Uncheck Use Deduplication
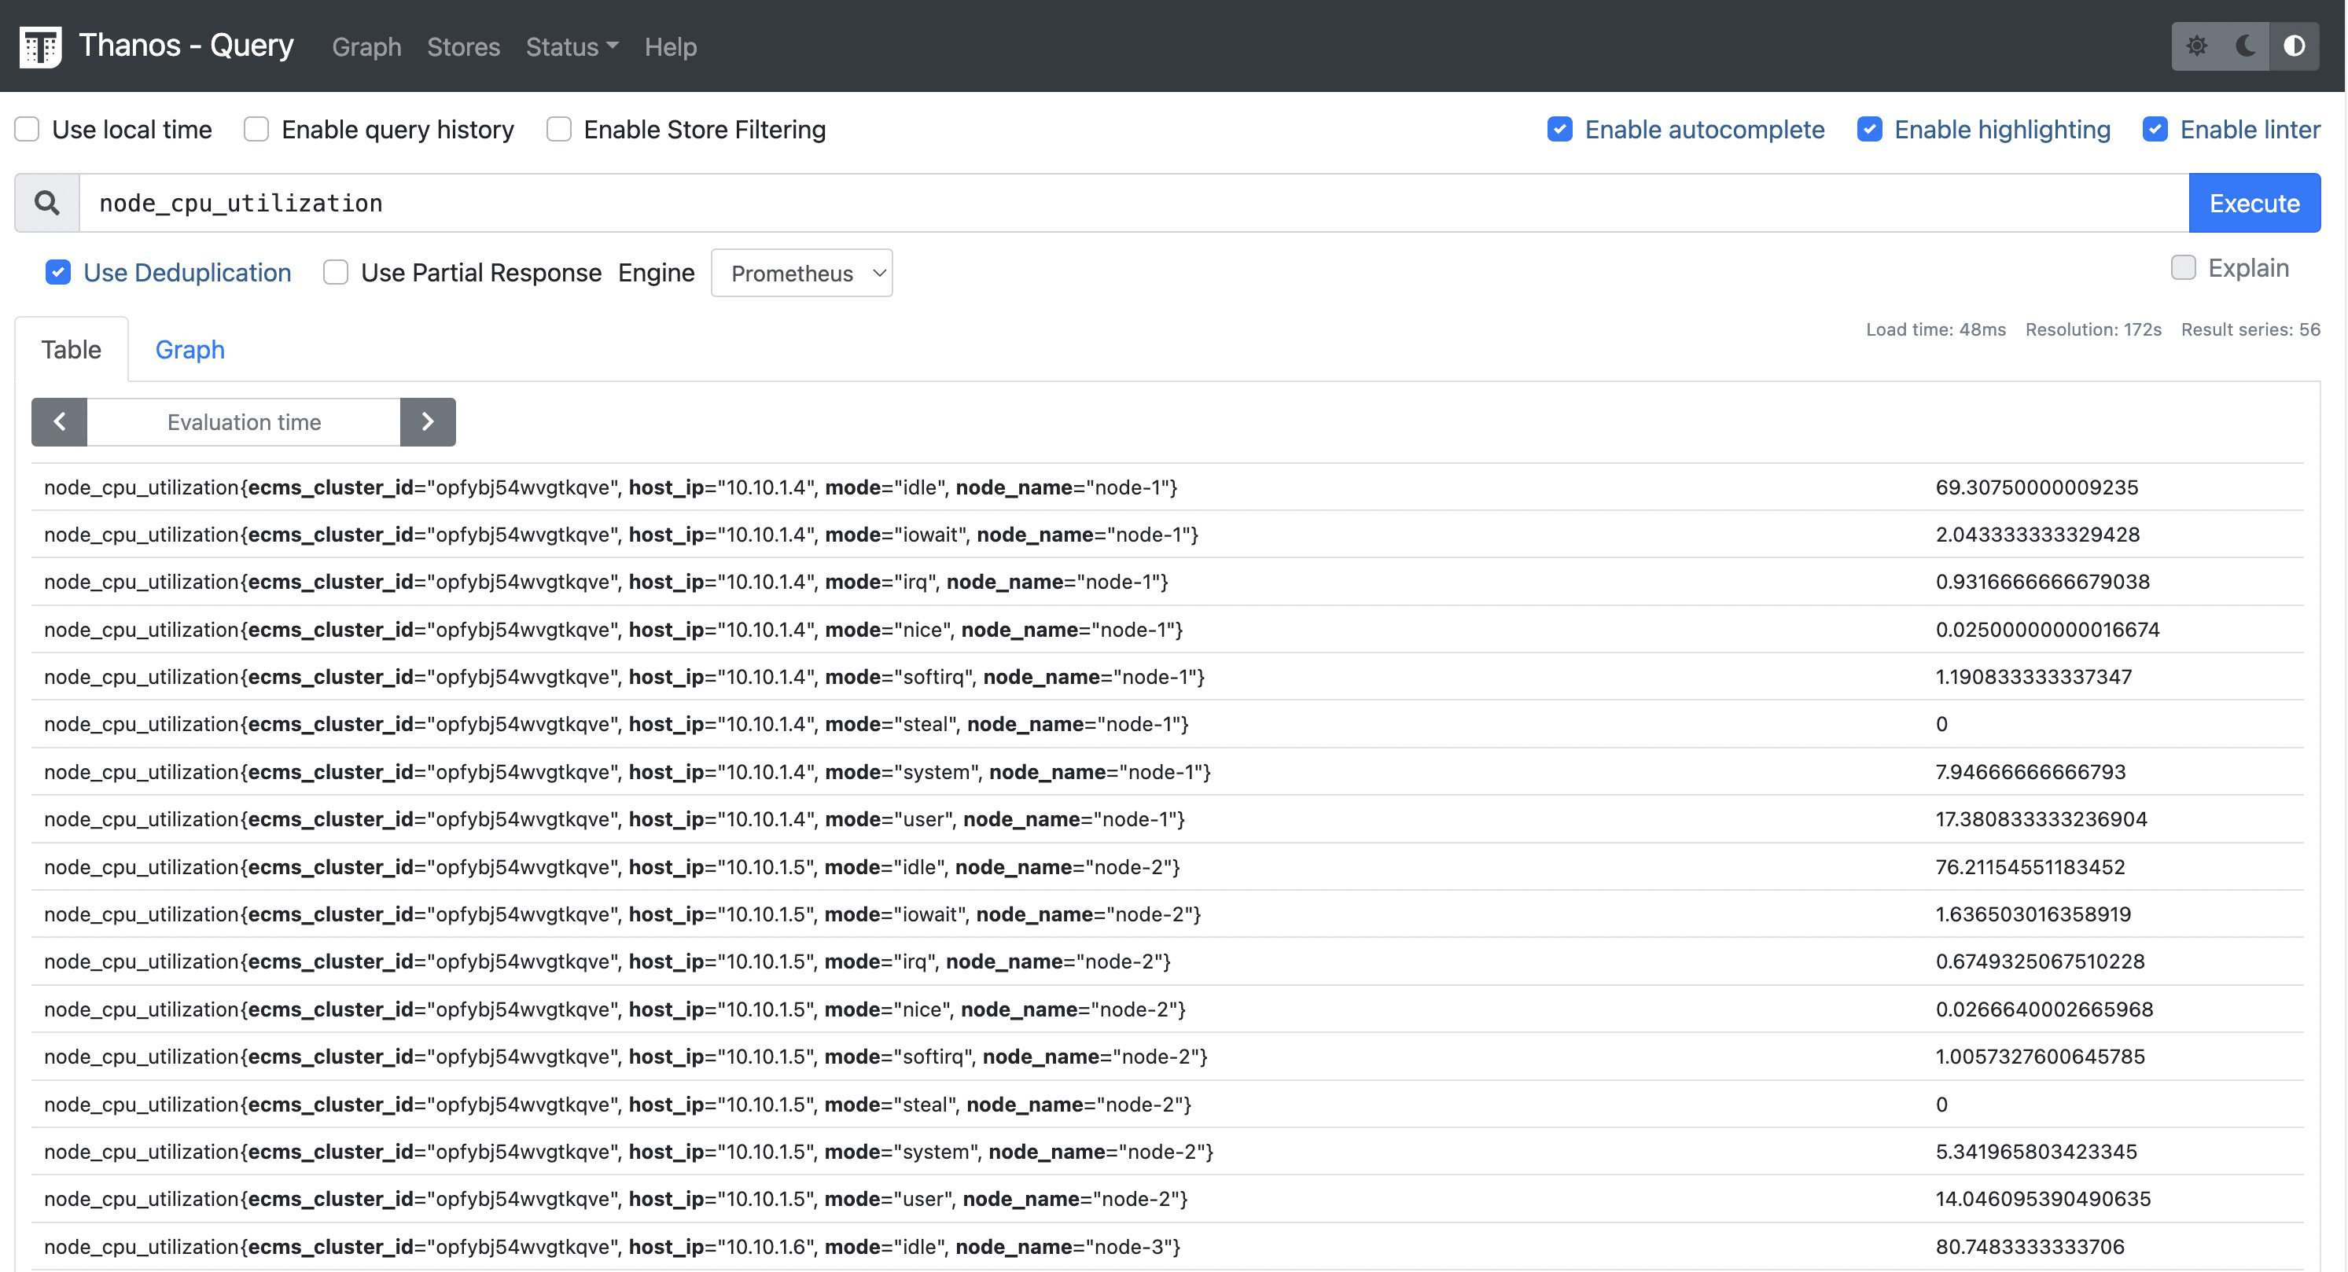 pos(58,273)
